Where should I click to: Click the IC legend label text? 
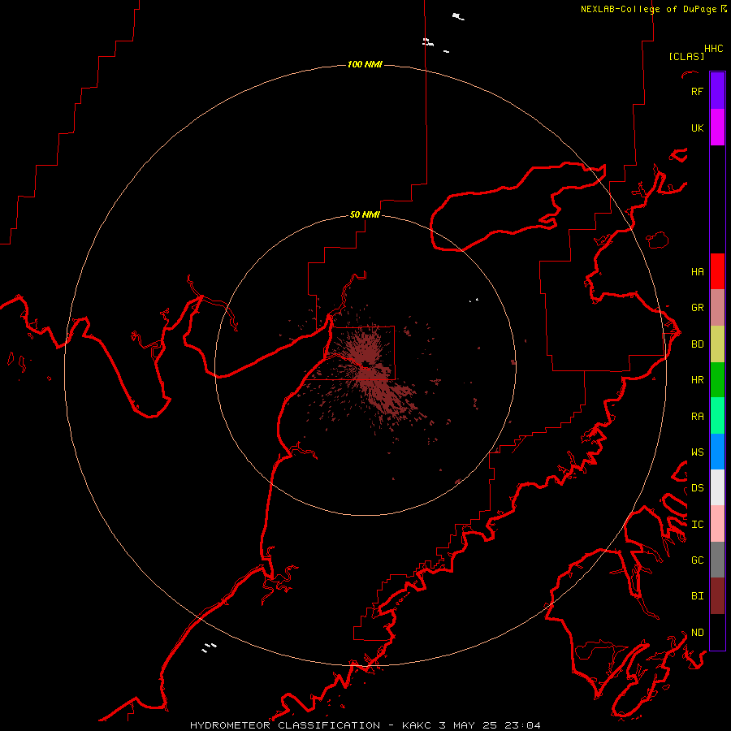[698, 524]
